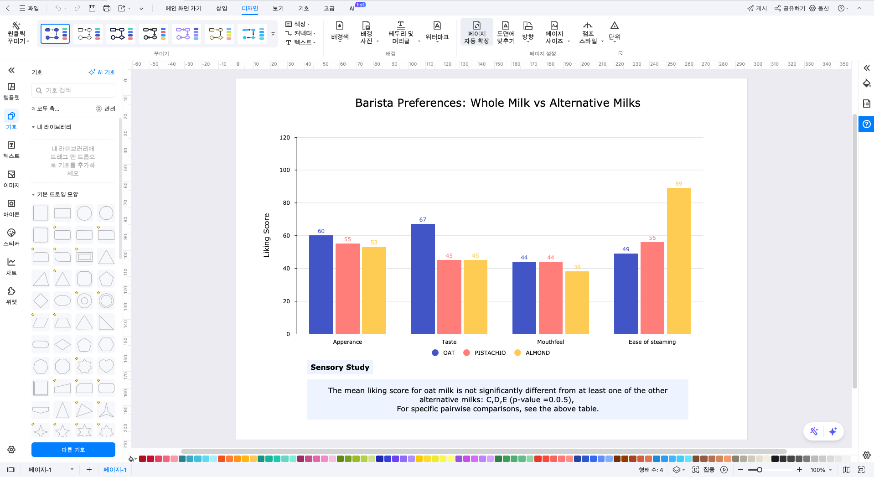This screenshot has width=874, height=477.
Task: Click the 기호 검색 search field
Action: (x=73, y=90)
